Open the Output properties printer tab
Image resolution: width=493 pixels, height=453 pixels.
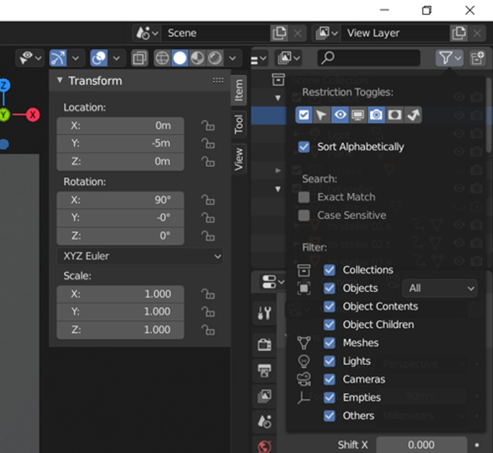[264, 371]
